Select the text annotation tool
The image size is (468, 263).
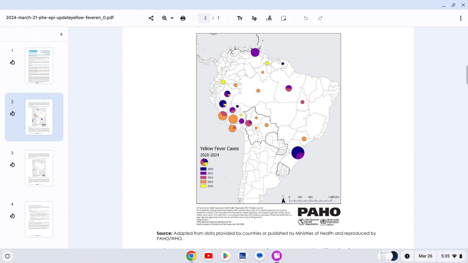pos(240,18)
